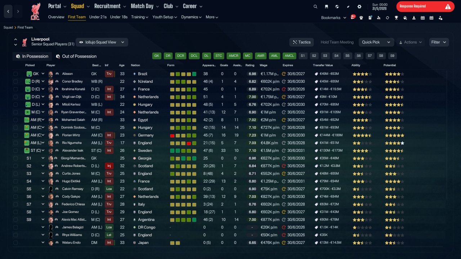Sort by the Transfer Value column header
This screenshot has width=461, height=259.
(323, 65)
